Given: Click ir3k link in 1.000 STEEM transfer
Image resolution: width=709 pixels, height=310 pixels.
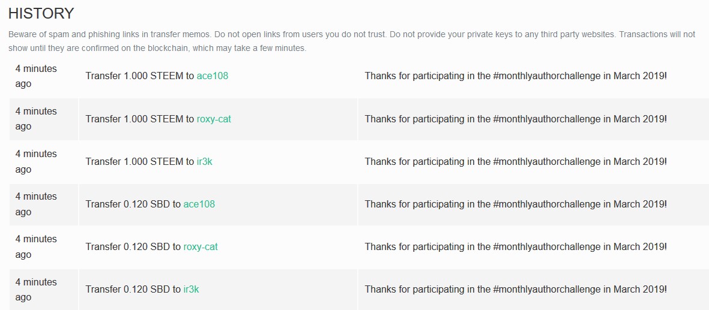Looking at the screenshot, I should [205, 161].
